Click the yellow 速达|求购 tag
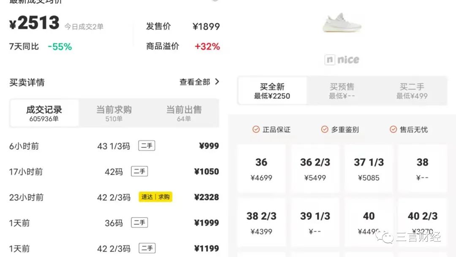The image size is (456, 257). pos(155,197)
